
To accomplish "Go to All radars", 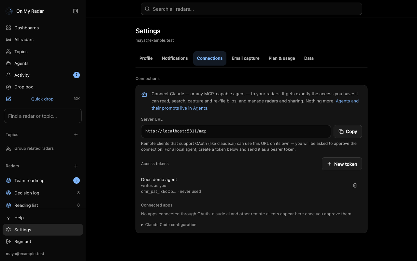I will pos(43,39).
